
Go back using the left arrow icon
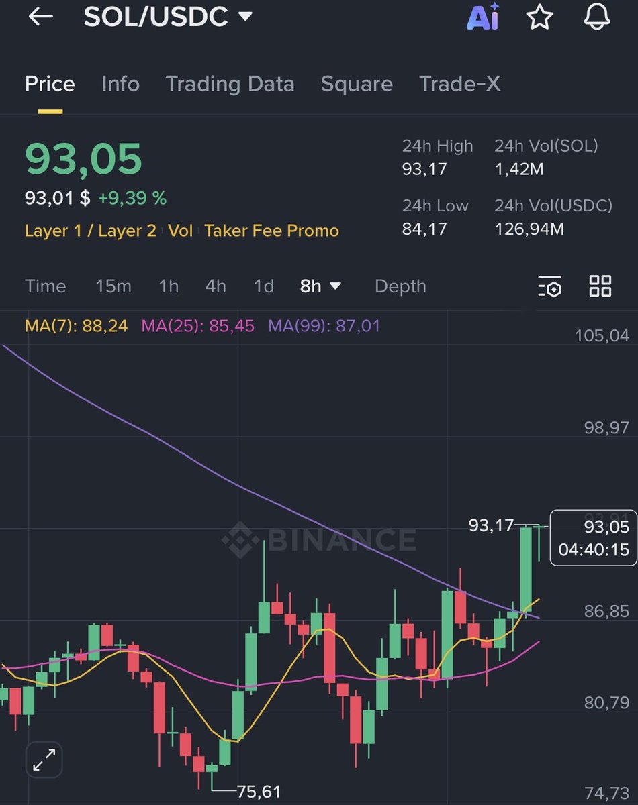click(x=40, y=17)
